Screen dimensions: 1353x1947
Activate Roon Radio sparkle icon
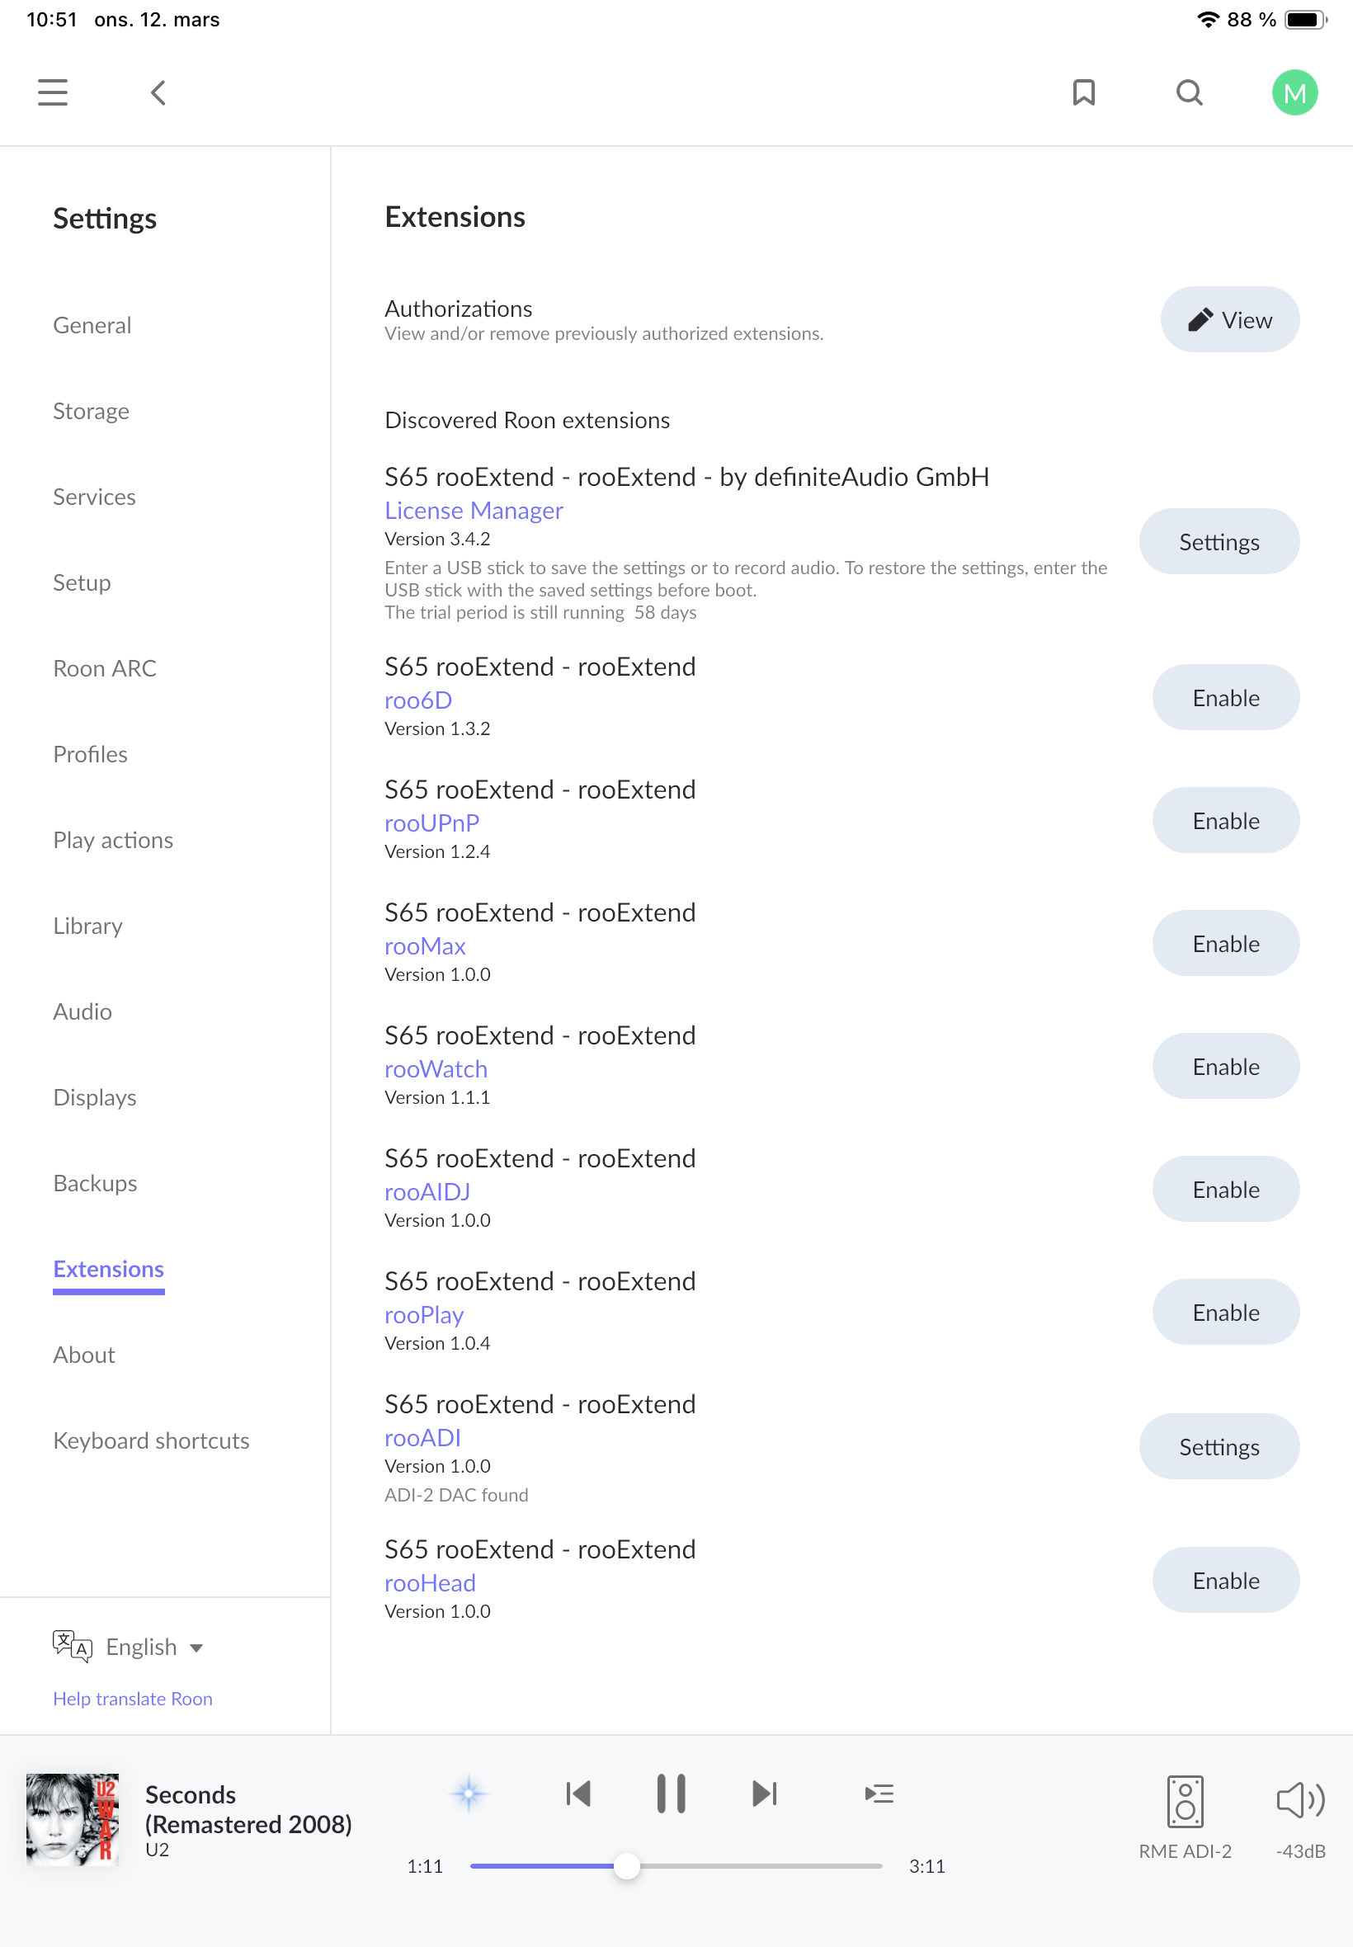coord(469,1794)
